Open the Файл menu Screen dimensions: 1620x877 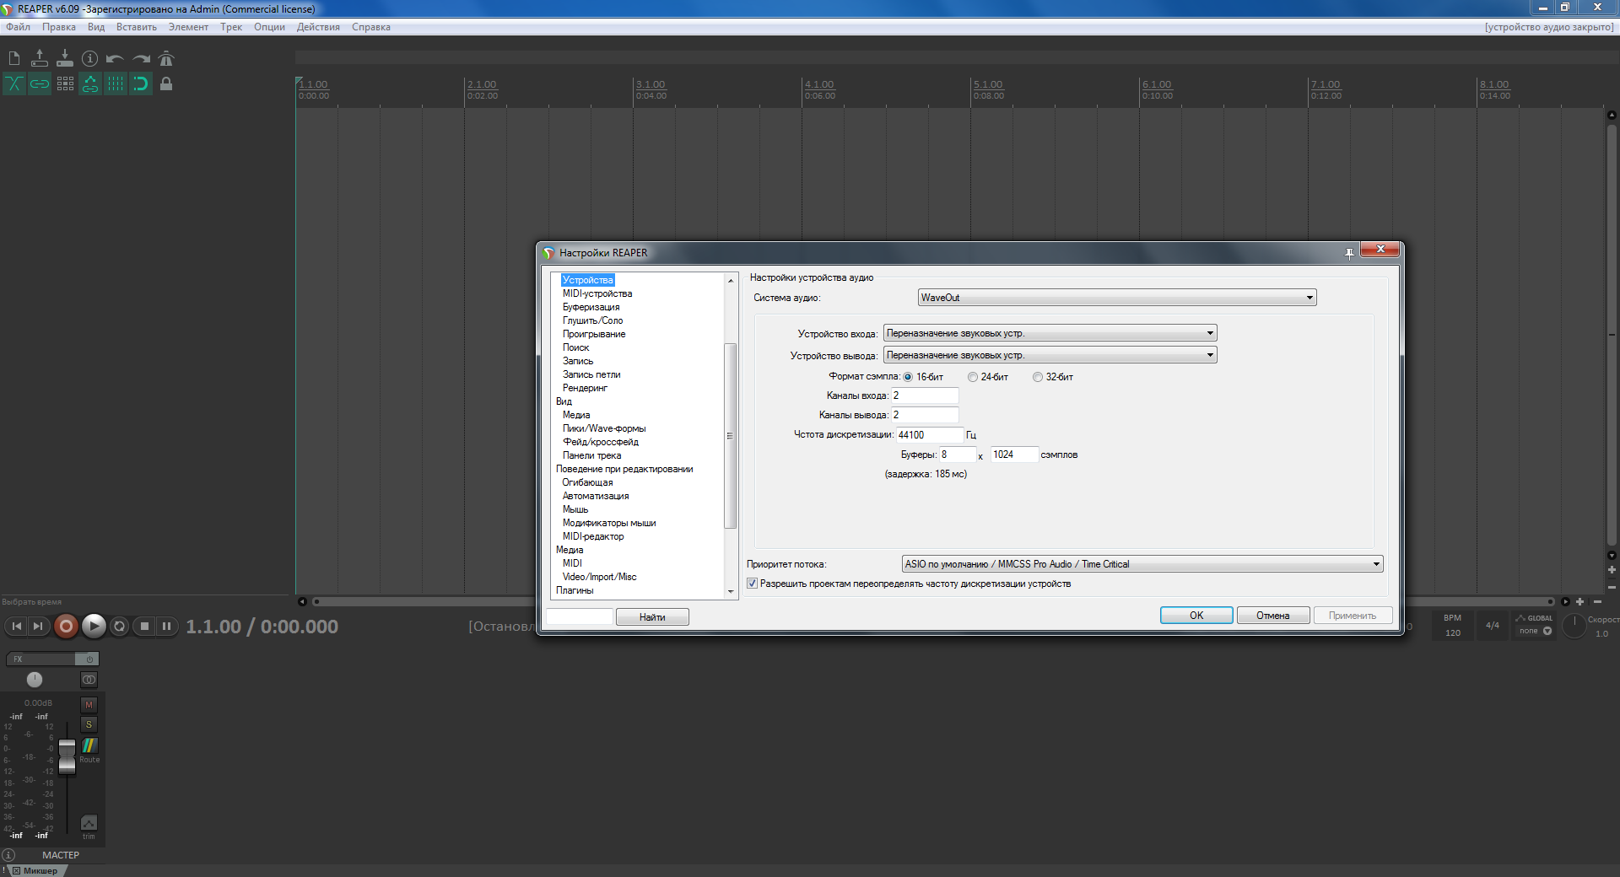click(x=18, y=27)
